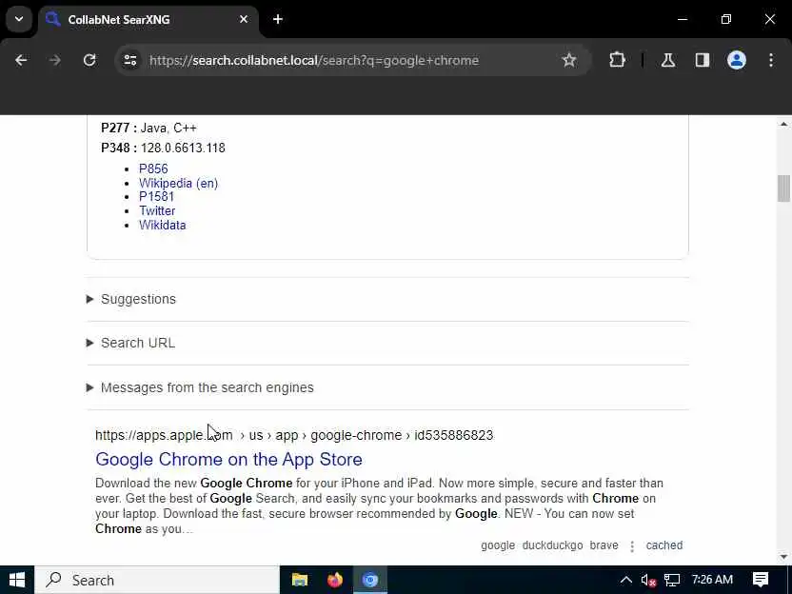Open File Explorer from the taskbar

click(300, 580)
